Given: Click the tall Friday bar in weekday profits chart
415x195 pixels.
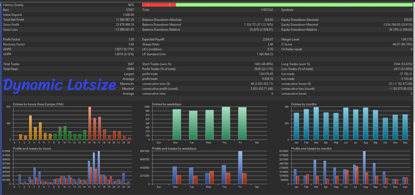Looking at the screenshot, I should pos(240,168).
